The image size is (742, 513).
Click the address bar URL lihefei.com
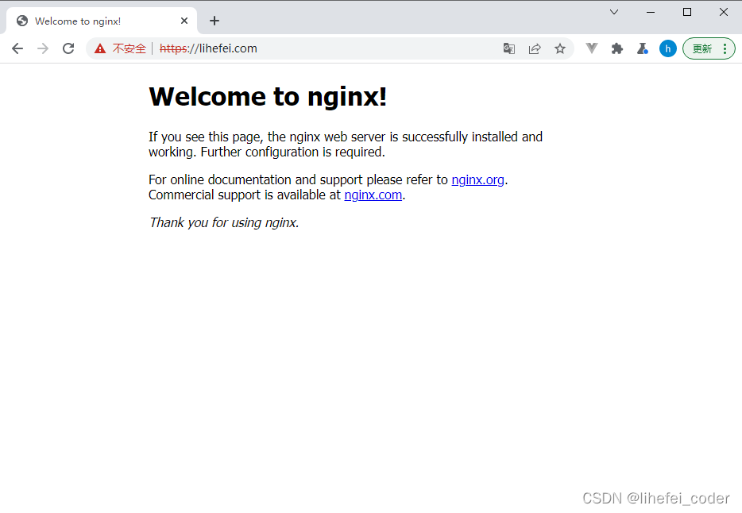(x=209, y=48)
